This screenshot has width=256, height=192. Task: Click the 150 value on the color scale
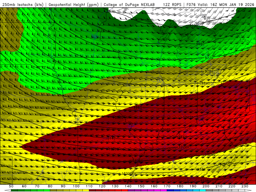coord(141,186)
